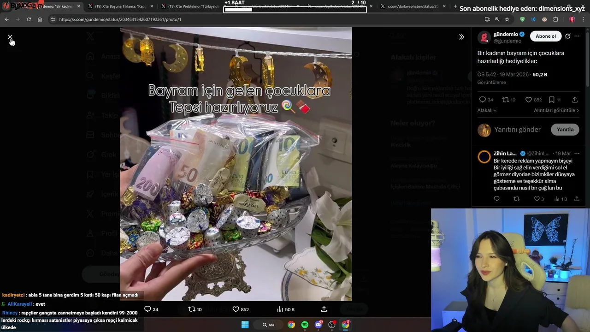This screenshot has height=332, width=590.
Task: Reload the page
Action: click(x=29, y=19)
